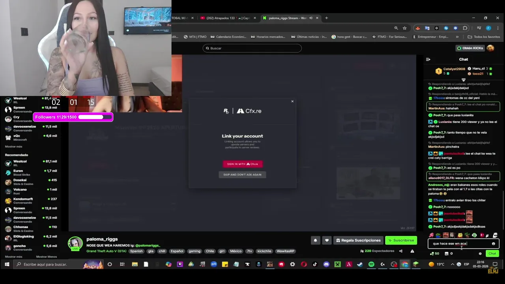Click the notification bell icon for paloma_riggs

pos(315,240)
